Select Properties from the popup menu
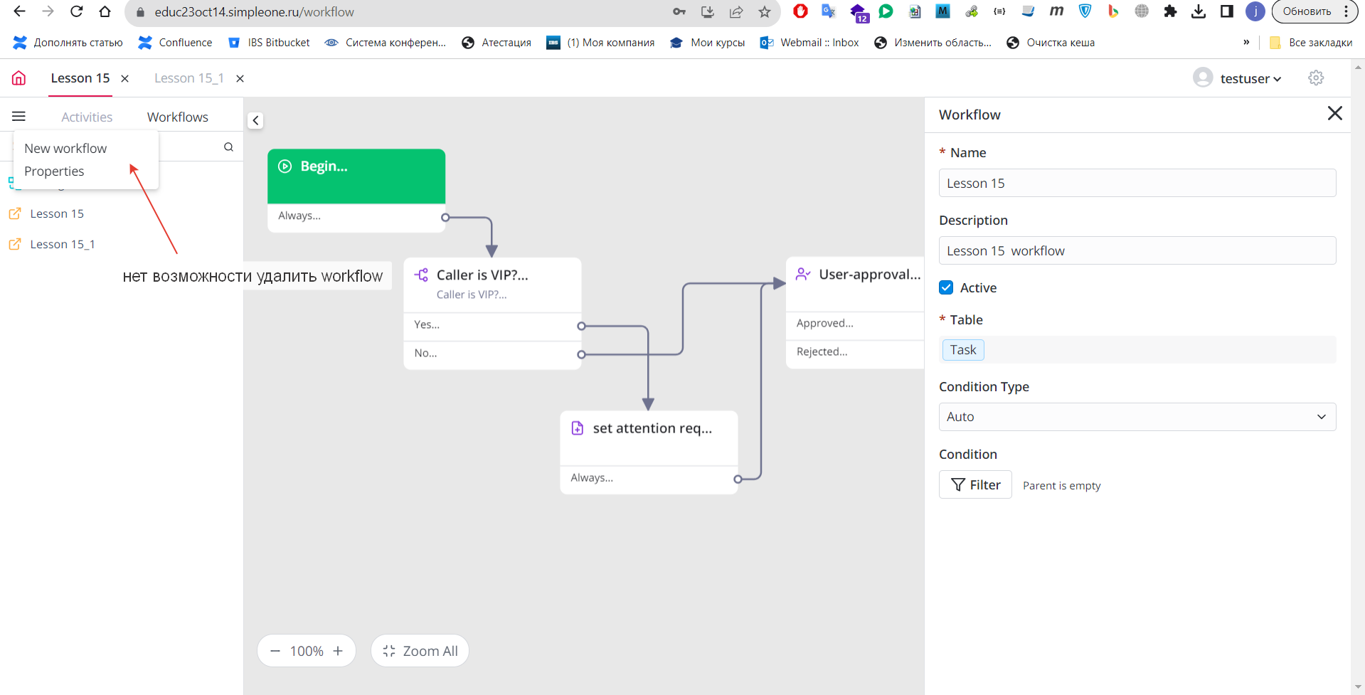This screenshot has height=695, width=1365. [x=54, y=171]
